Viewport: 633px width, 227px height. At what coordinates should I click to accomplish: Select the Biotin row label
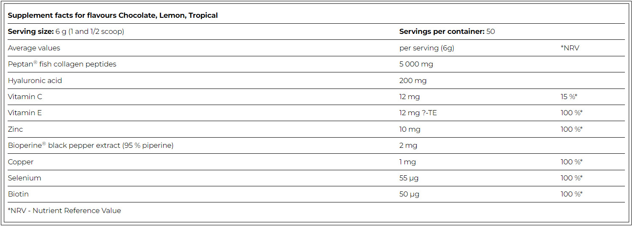point(18,194)
